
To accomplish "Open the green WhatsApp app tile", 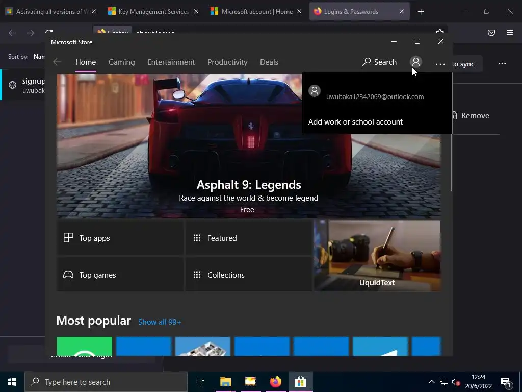I will click(x=85, y=346).
